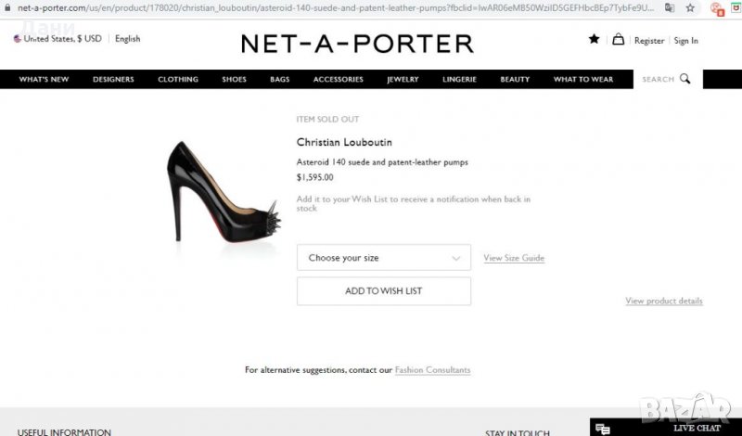Change country via United States $ USD
Image resolution: width=742 pixels, height=436 pixels.
tap(58, 39)
